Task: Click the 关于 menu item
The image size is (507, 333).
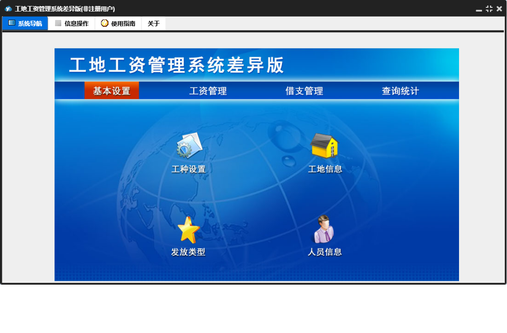Action: tap(154, 23)
